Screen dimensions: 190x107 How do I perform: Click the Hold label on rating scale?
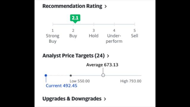point(94,36)
